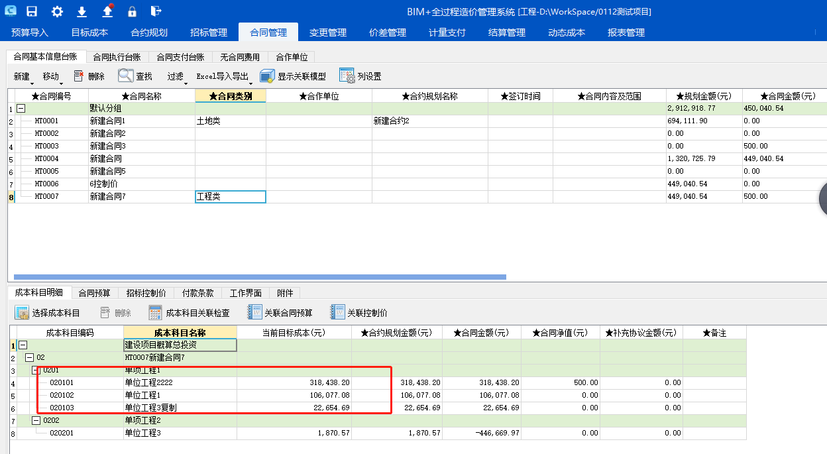Click the 关联合同预算 button label

click(288, 313)
